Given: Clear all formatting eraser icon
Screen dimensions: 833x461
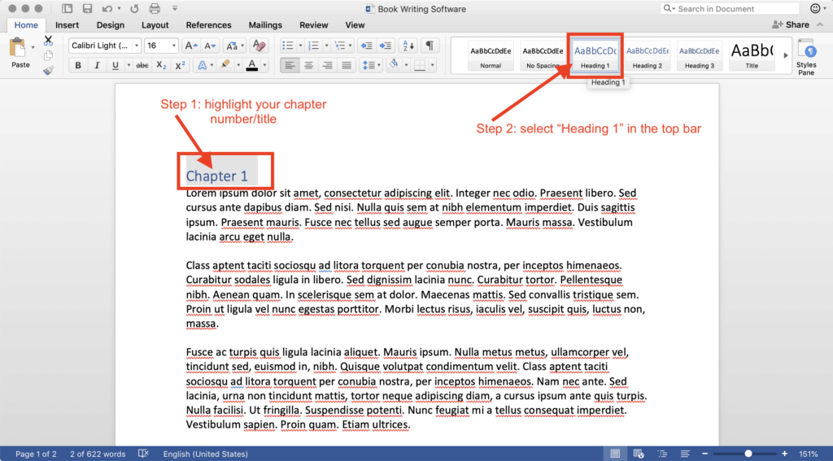Looking at the screenshot, I should (259, 46).
